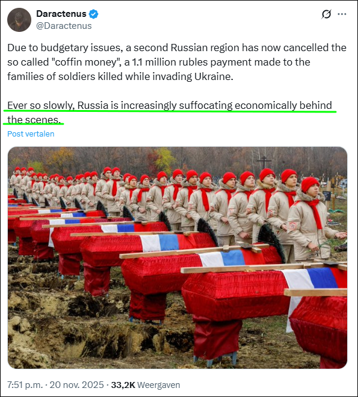
Task: Click 'the scenes.' underlined text
Action: (34, 120)
